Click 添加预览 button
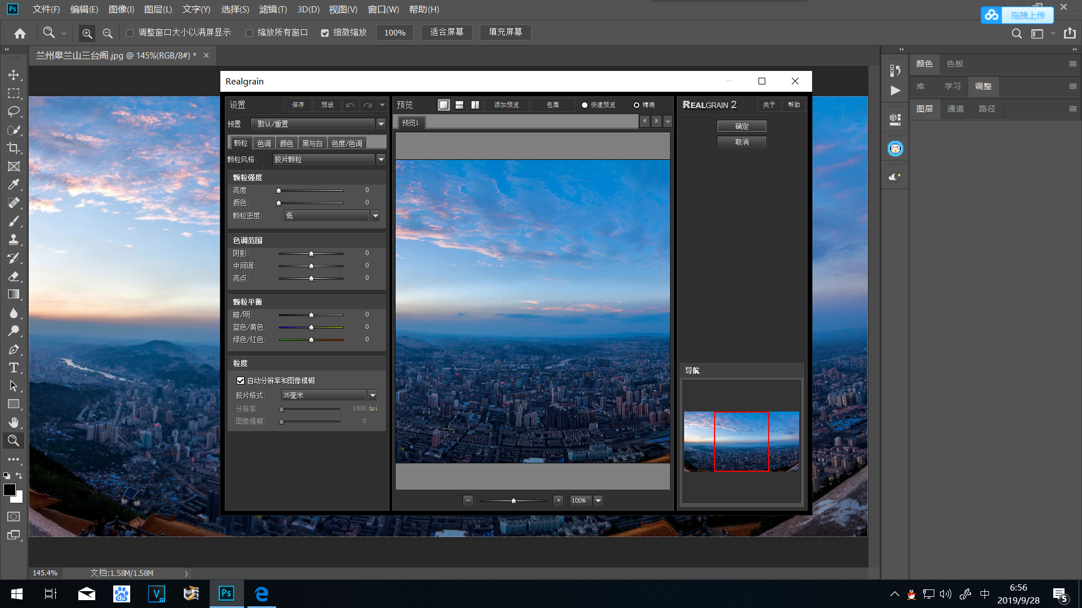The width and height of the screenshot is (1082, 608). point(506,105)
